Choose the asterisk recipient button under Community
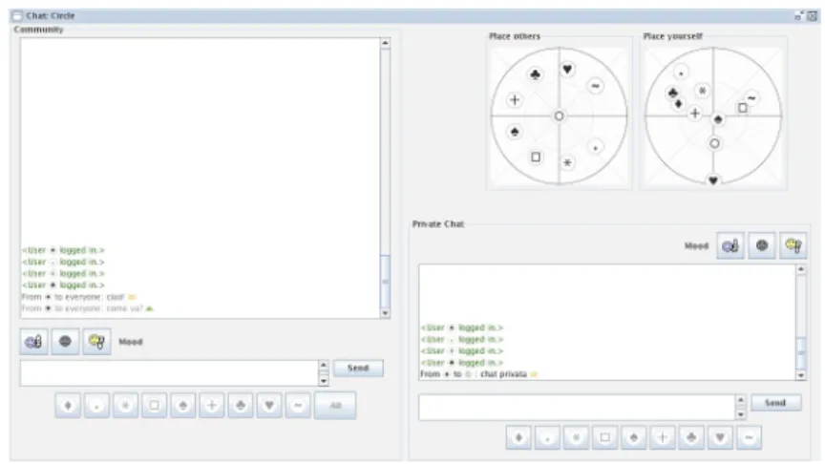The height and width of the screenshot is (464, 825). point(125,406)
